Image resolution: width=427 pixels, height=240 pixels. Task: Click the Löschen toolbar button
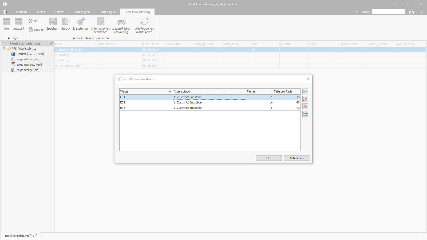tap(36, 30)
